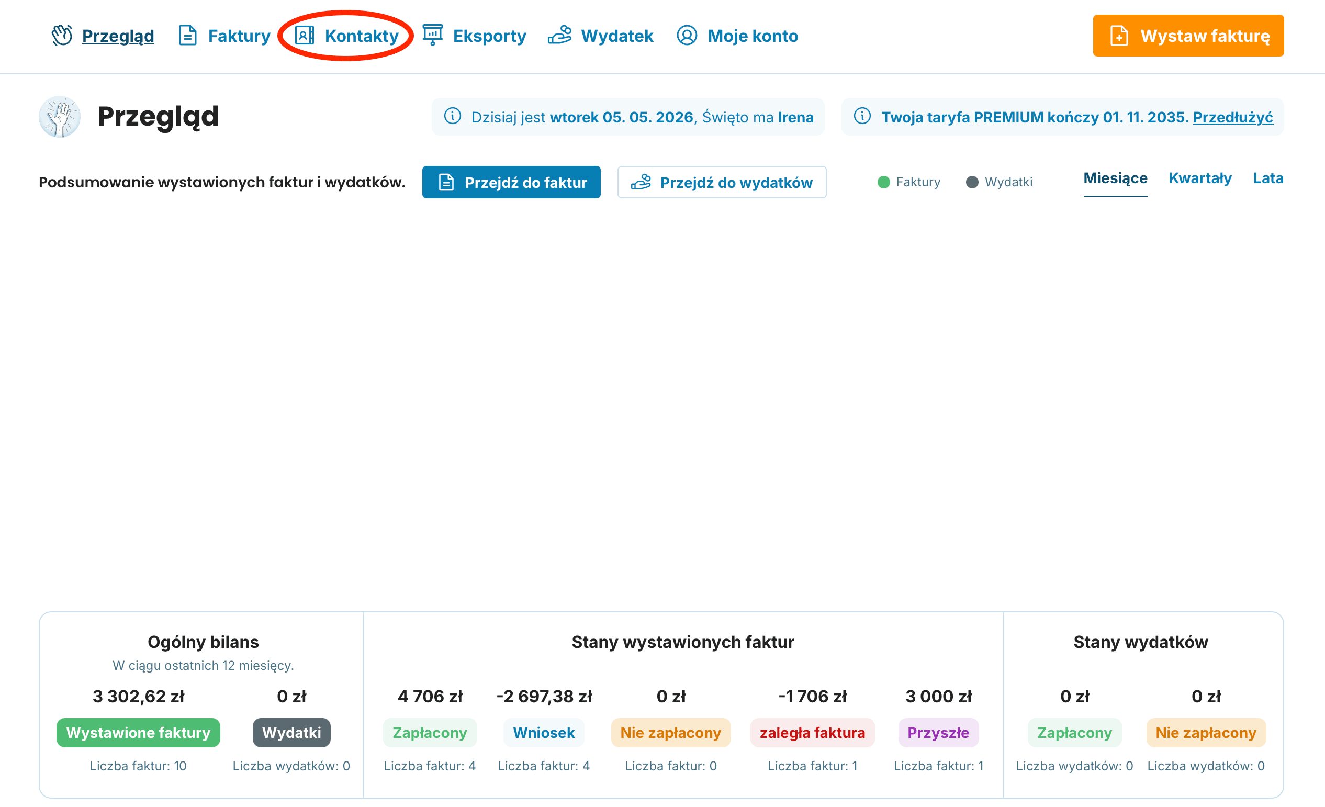
Task: Click the waving hand Przegląd icon
Action: pyautogui.click(x=62, y=36)
